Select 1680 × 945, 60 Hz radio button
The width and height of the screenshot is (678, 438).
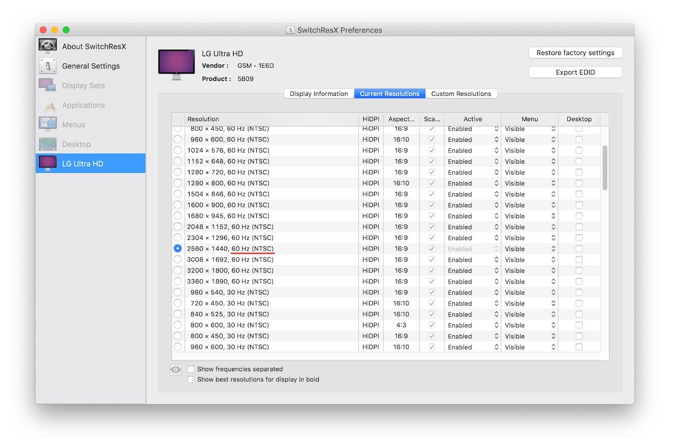pyautogui.click(x=177, y=216)
